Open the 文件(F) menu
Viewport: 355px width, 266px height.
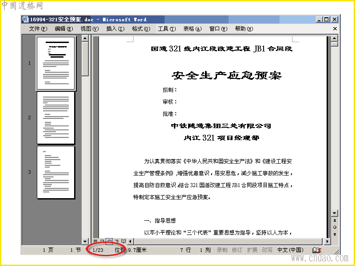38,29
